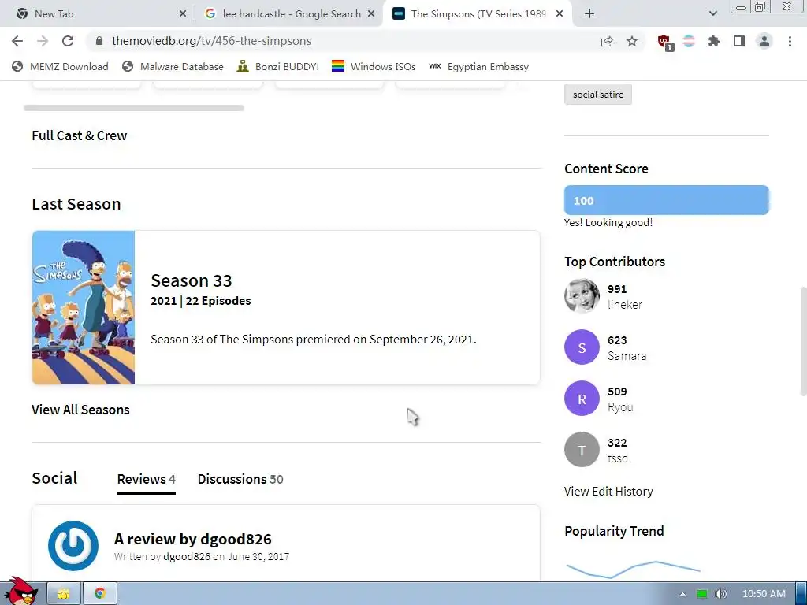This screenshot has height=605, width=807.
Task: Open Egyptian Embassy bookmark
Action: click(478, 67)
